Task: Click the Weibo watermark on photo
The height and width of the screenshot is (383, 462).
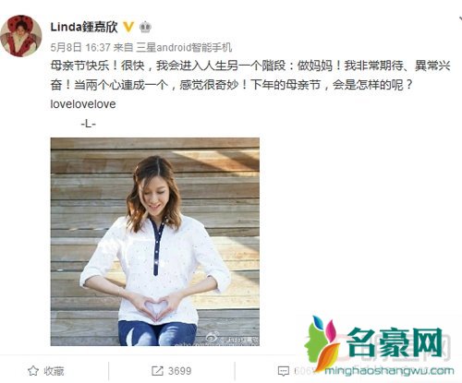Action: pos(234,339)
